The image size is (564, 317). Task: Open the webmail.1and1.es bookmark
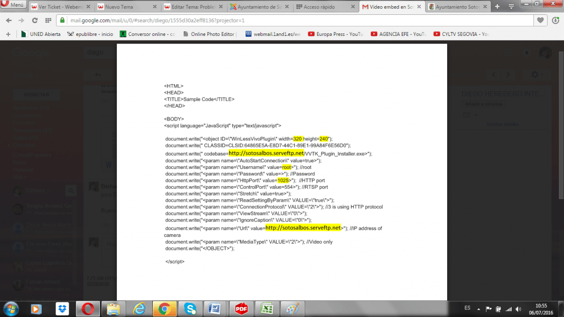[273, 34]
